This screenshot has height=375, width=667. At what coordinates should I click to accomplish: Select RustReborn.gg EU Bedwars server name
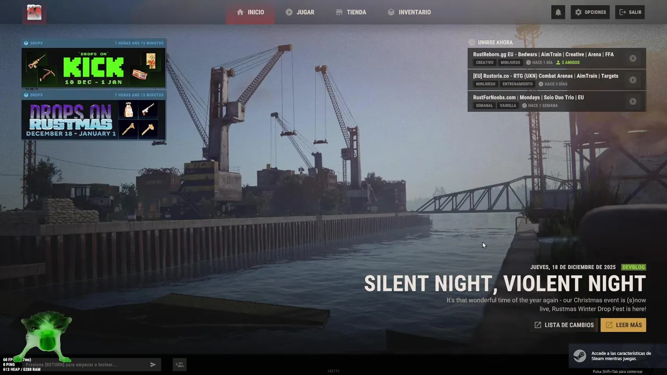pyautogui.click(x=544, y=54)
